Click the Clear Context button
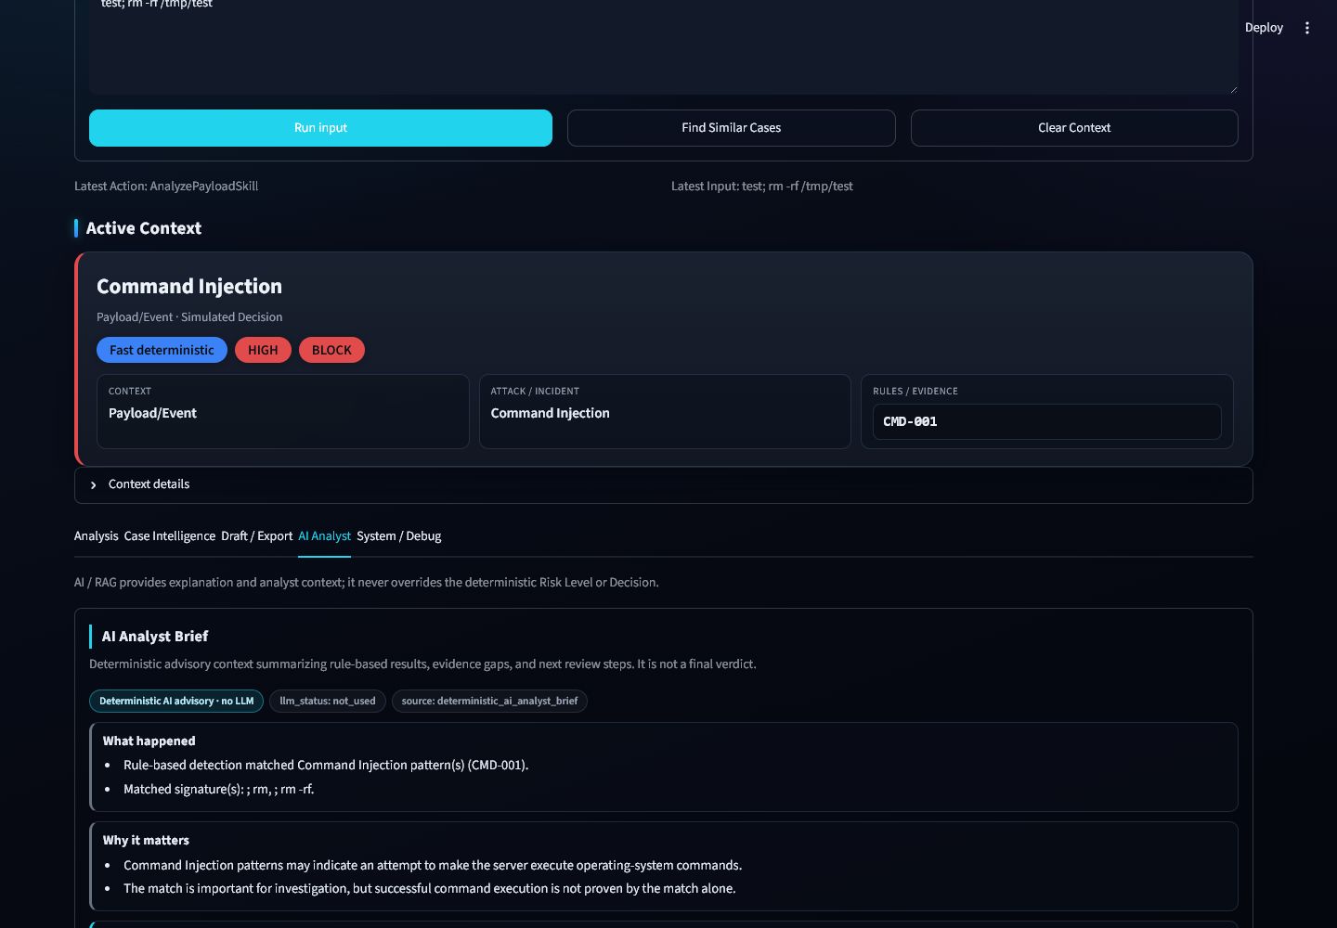This screenshot has height=928, width=1337. coord(1074,128)
